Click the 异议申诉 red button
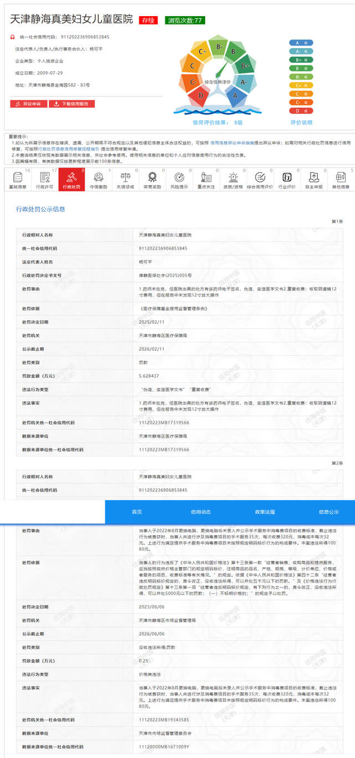The width and height of the screenshot is (355, 758). (28, 104)
